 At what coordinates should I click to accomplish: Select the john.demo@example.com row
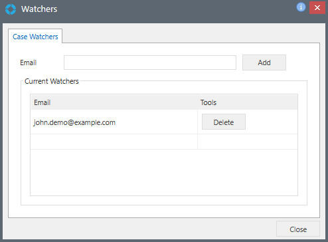click(x=164, y=122)
